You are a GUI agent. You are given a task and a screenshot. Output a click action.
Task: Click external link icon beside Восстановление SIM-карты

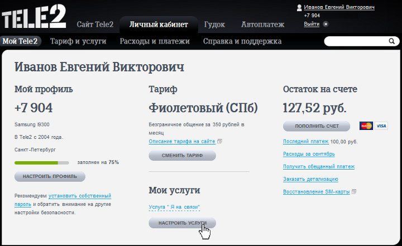(x=354, y=191)
